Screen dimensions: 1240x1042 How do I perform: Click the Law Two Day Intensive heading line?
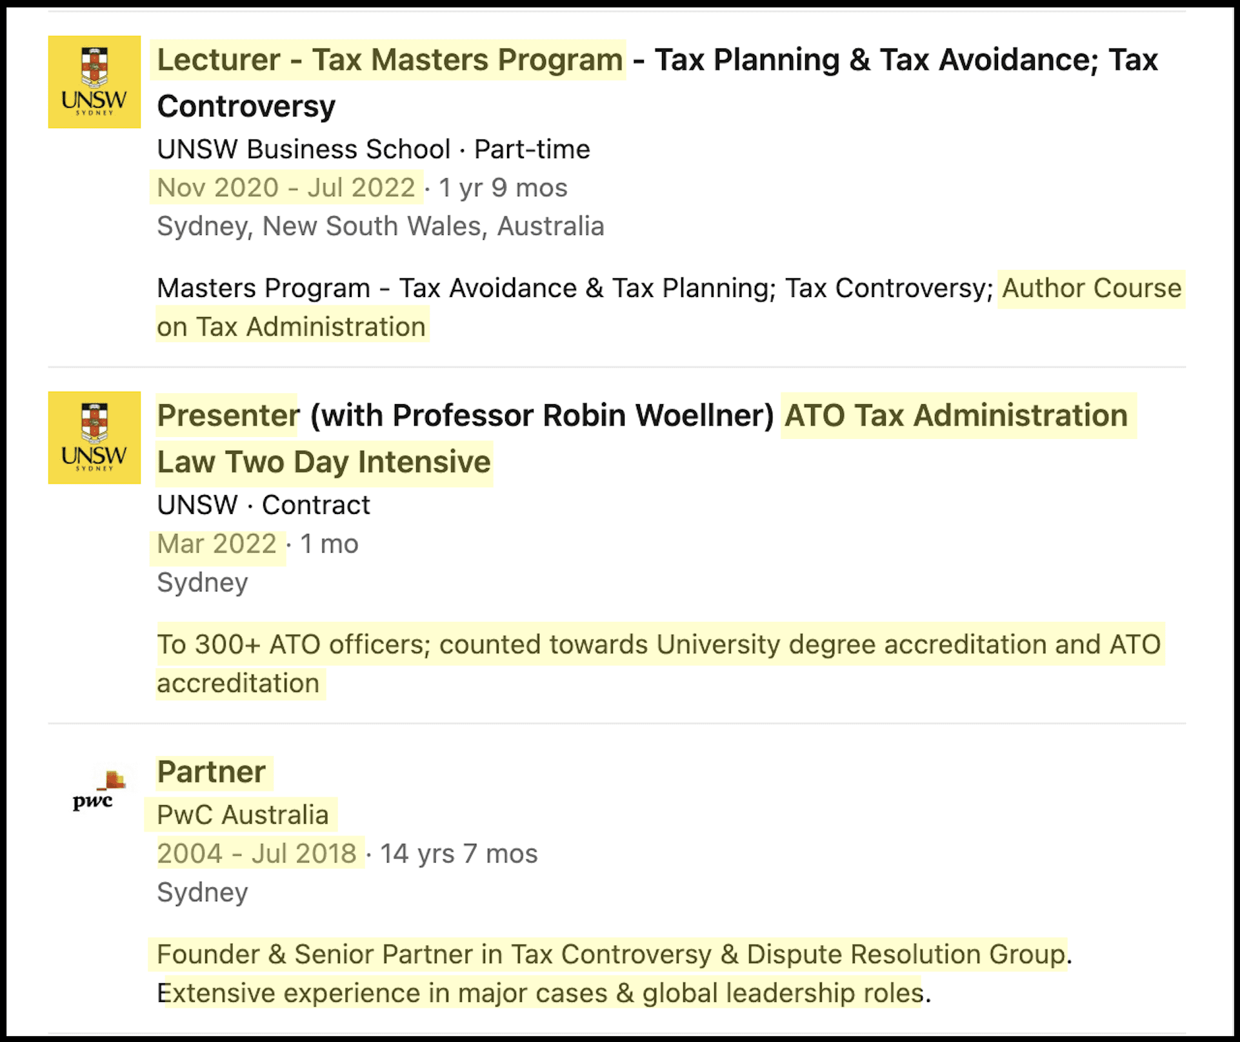click(324, 462)
